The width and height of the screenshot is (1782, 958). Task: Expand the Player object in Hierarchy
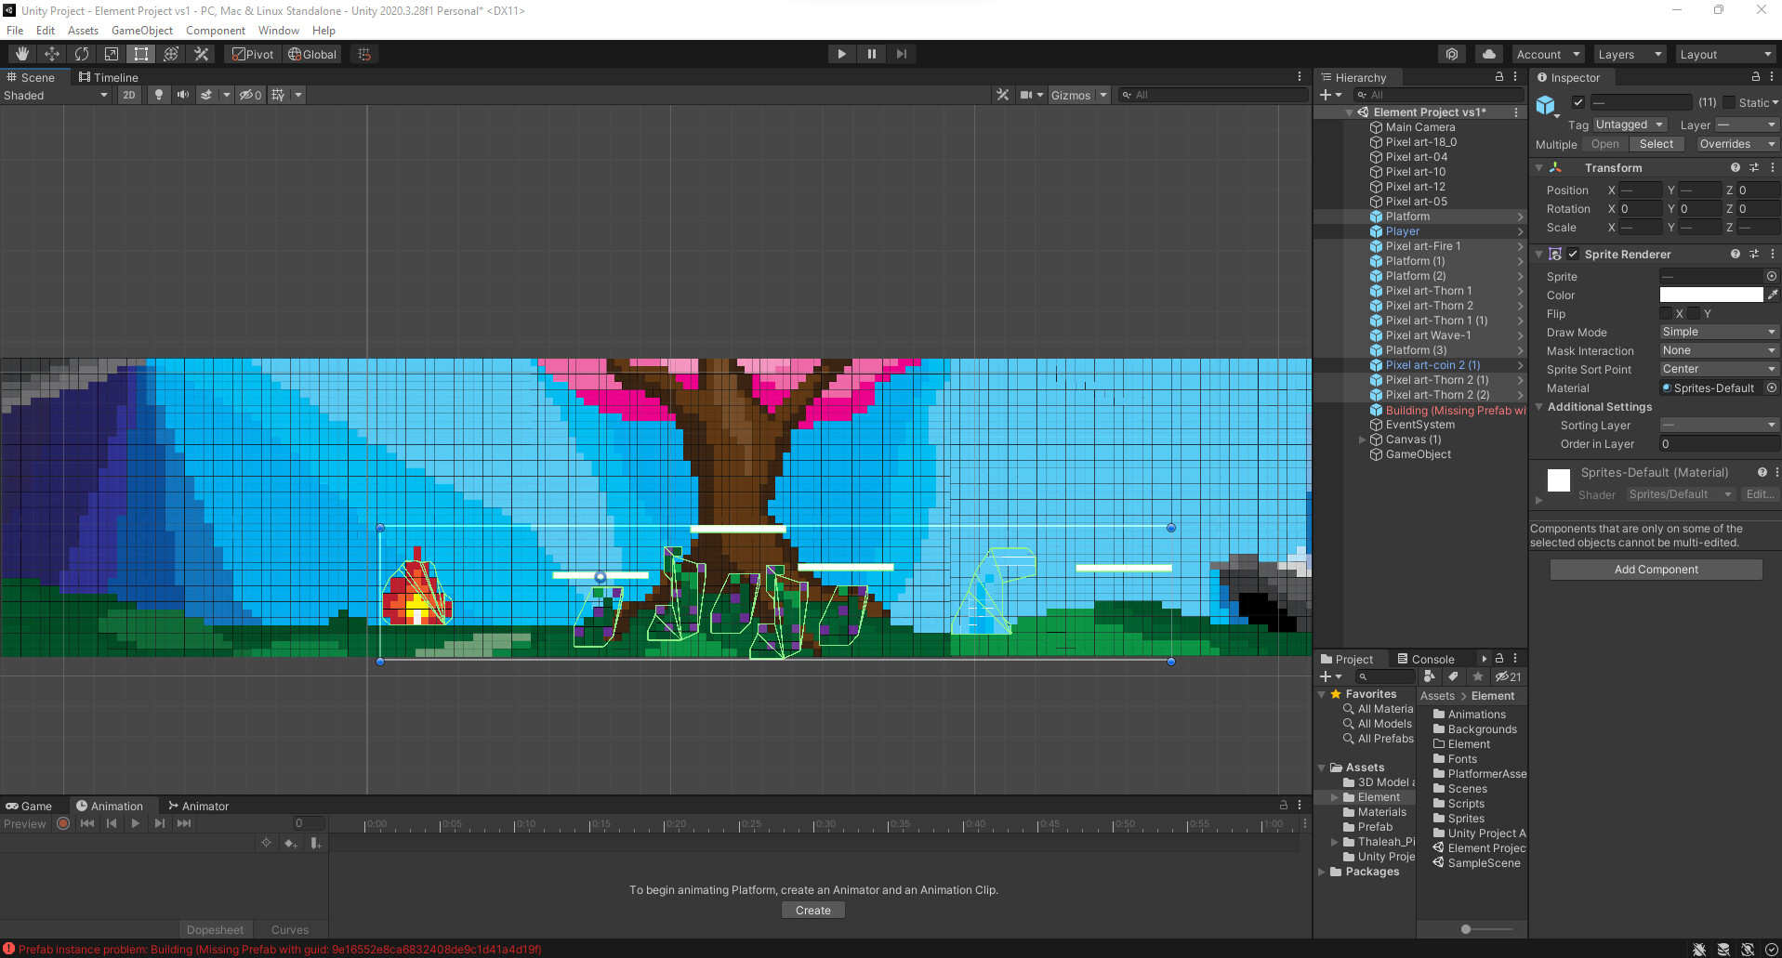pyautogui.click(x=1521, y=230)
